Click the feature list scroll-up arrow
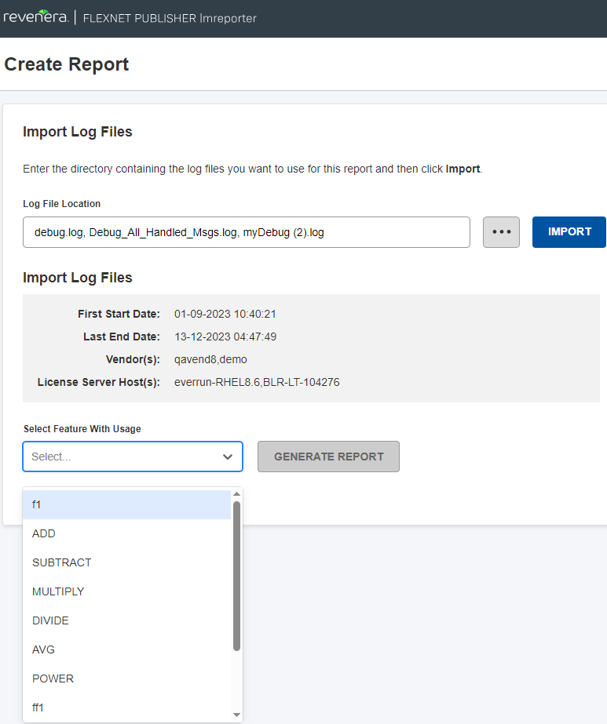607x724 pixels. click(236, 494)
